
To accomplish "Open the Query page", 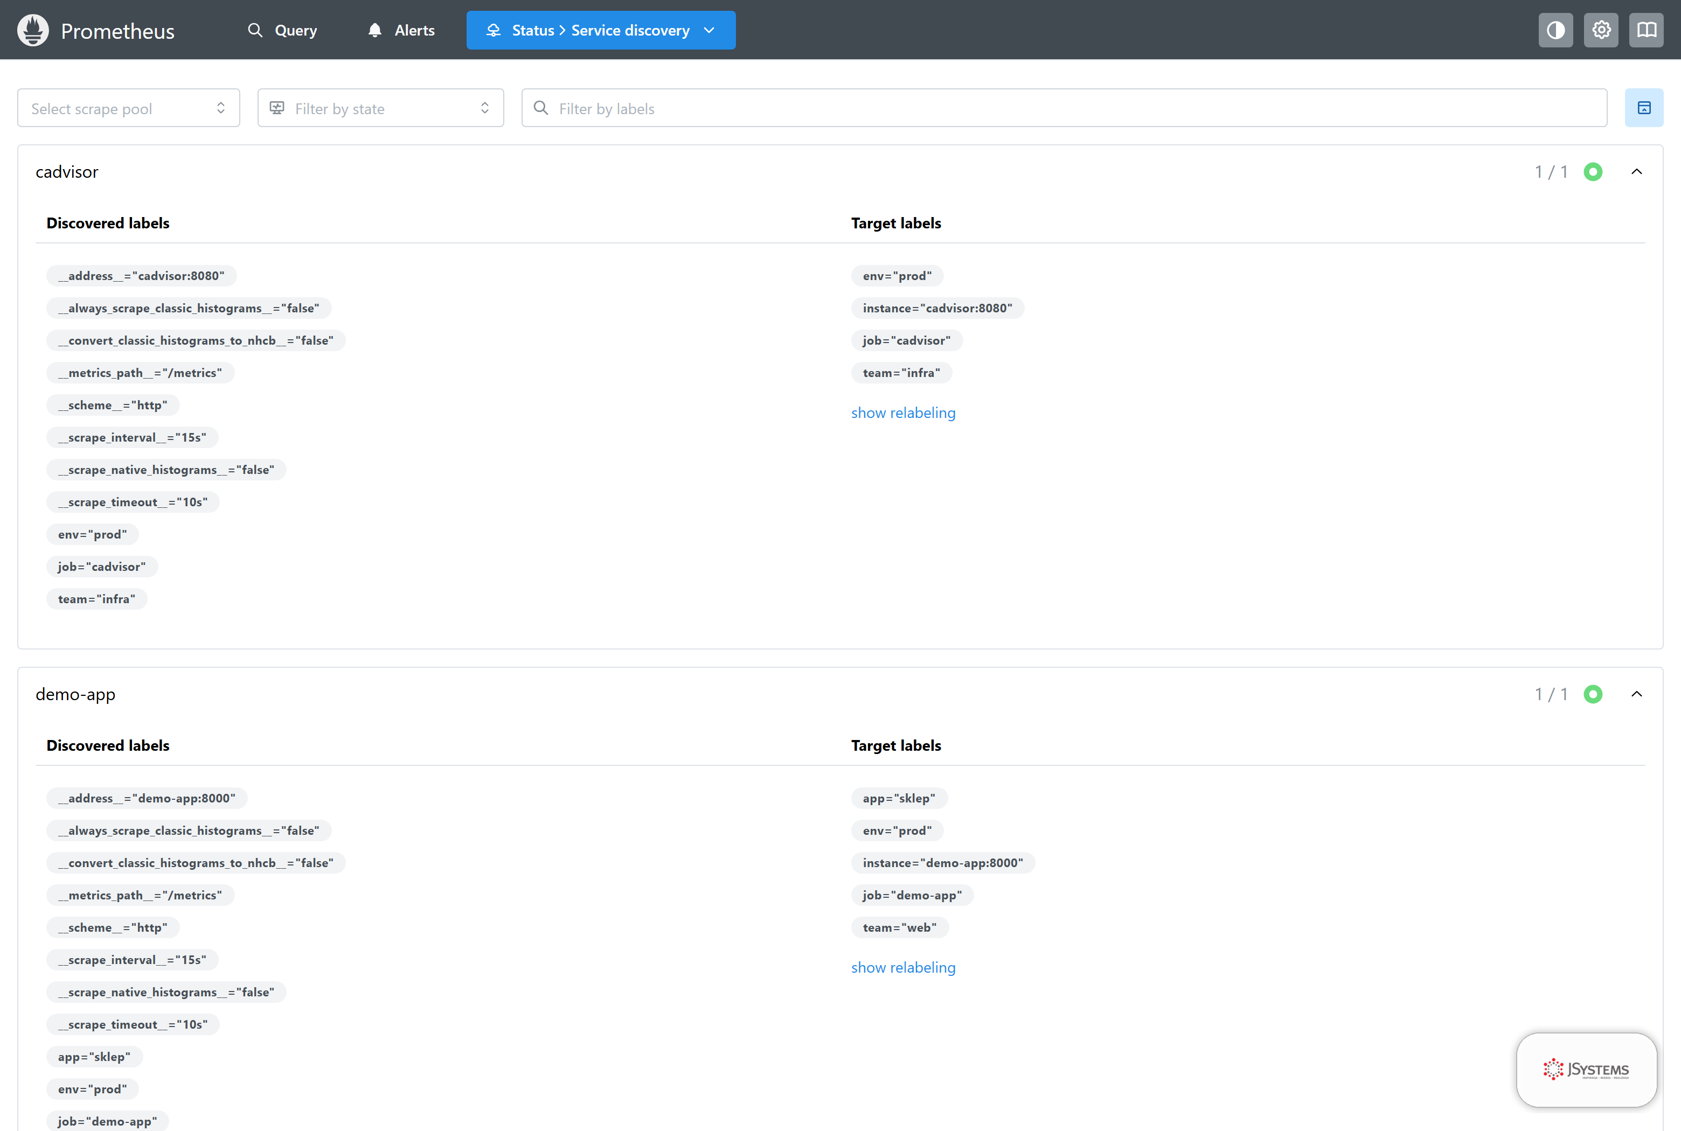I will click(x=283, y=30).
